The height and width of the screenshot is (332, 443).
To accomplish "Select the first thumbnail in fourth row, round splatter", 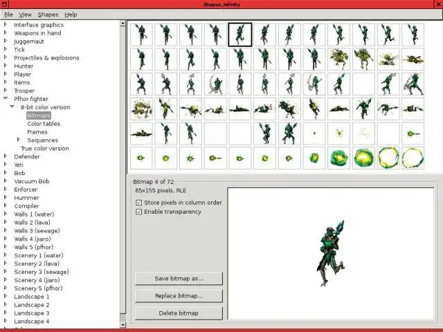I will (141, 109).
